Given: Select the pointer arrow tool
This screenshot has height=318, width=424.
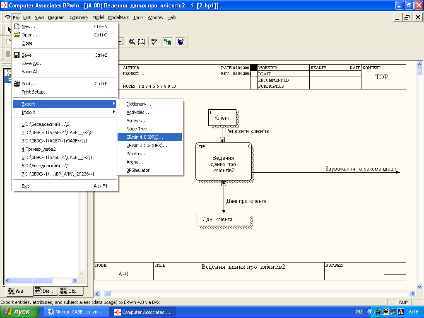Looking at the screenshot, I should coord(8,30).
